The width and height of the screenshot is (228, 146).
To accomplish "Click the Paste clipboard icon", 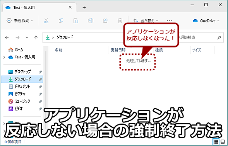I will [x=75, y=21].
